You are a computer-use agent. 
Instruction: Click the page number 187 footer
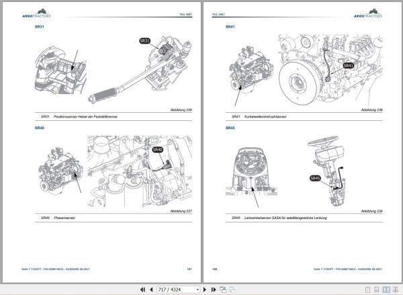tap(189, 269)
